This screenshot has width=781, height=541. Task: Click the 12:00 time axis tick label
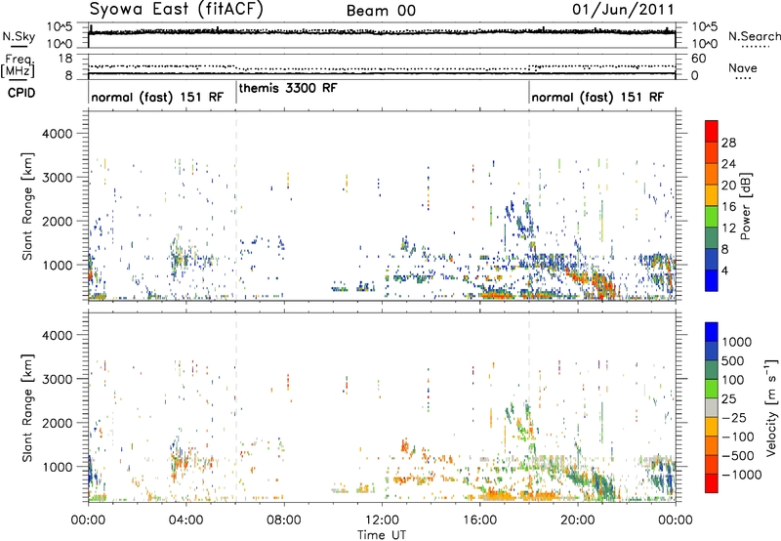pos(382,520)
